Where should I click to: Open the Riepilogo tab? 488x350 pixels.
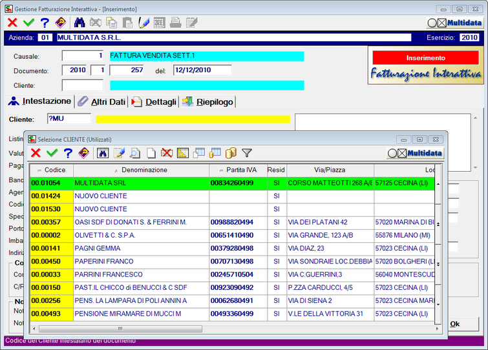(207, 101)
